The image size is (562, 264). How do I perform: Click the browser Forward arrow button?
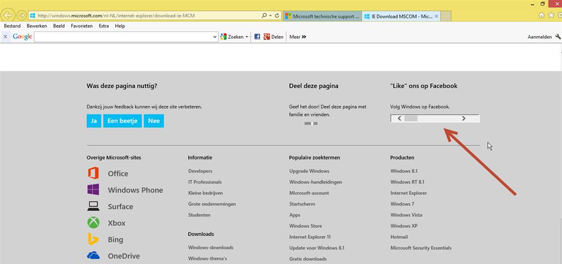[x=21, y=15]
